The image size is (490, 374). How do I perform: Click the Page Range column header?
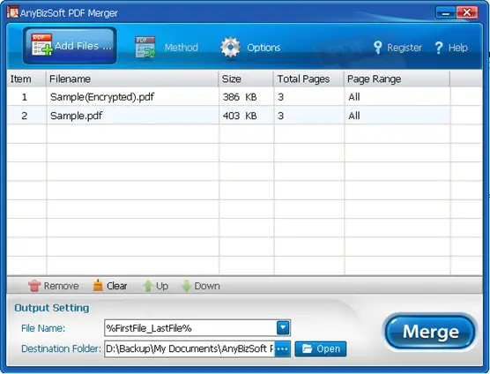point(397,79)
